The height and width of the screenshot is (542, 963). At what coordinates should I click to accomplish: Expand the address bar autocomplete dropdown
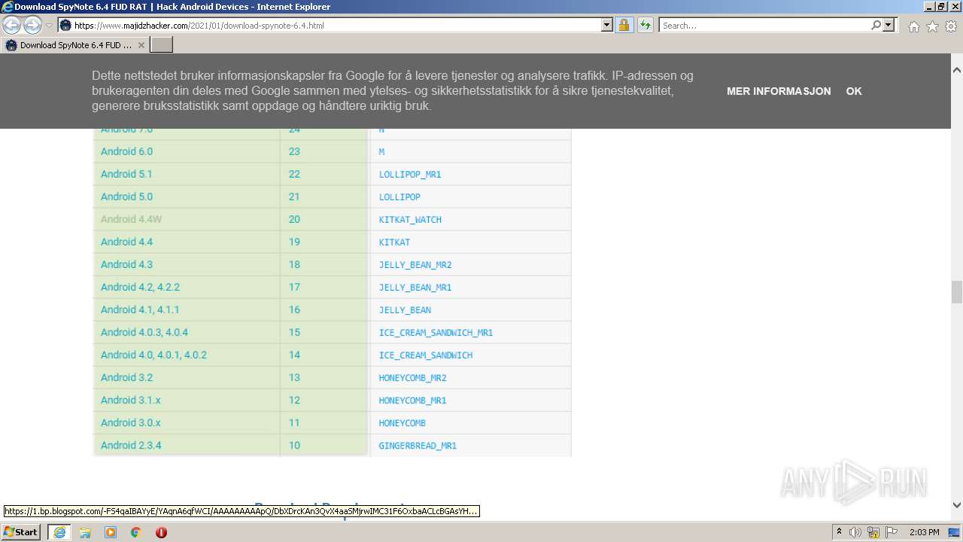(x=607, y=25)
